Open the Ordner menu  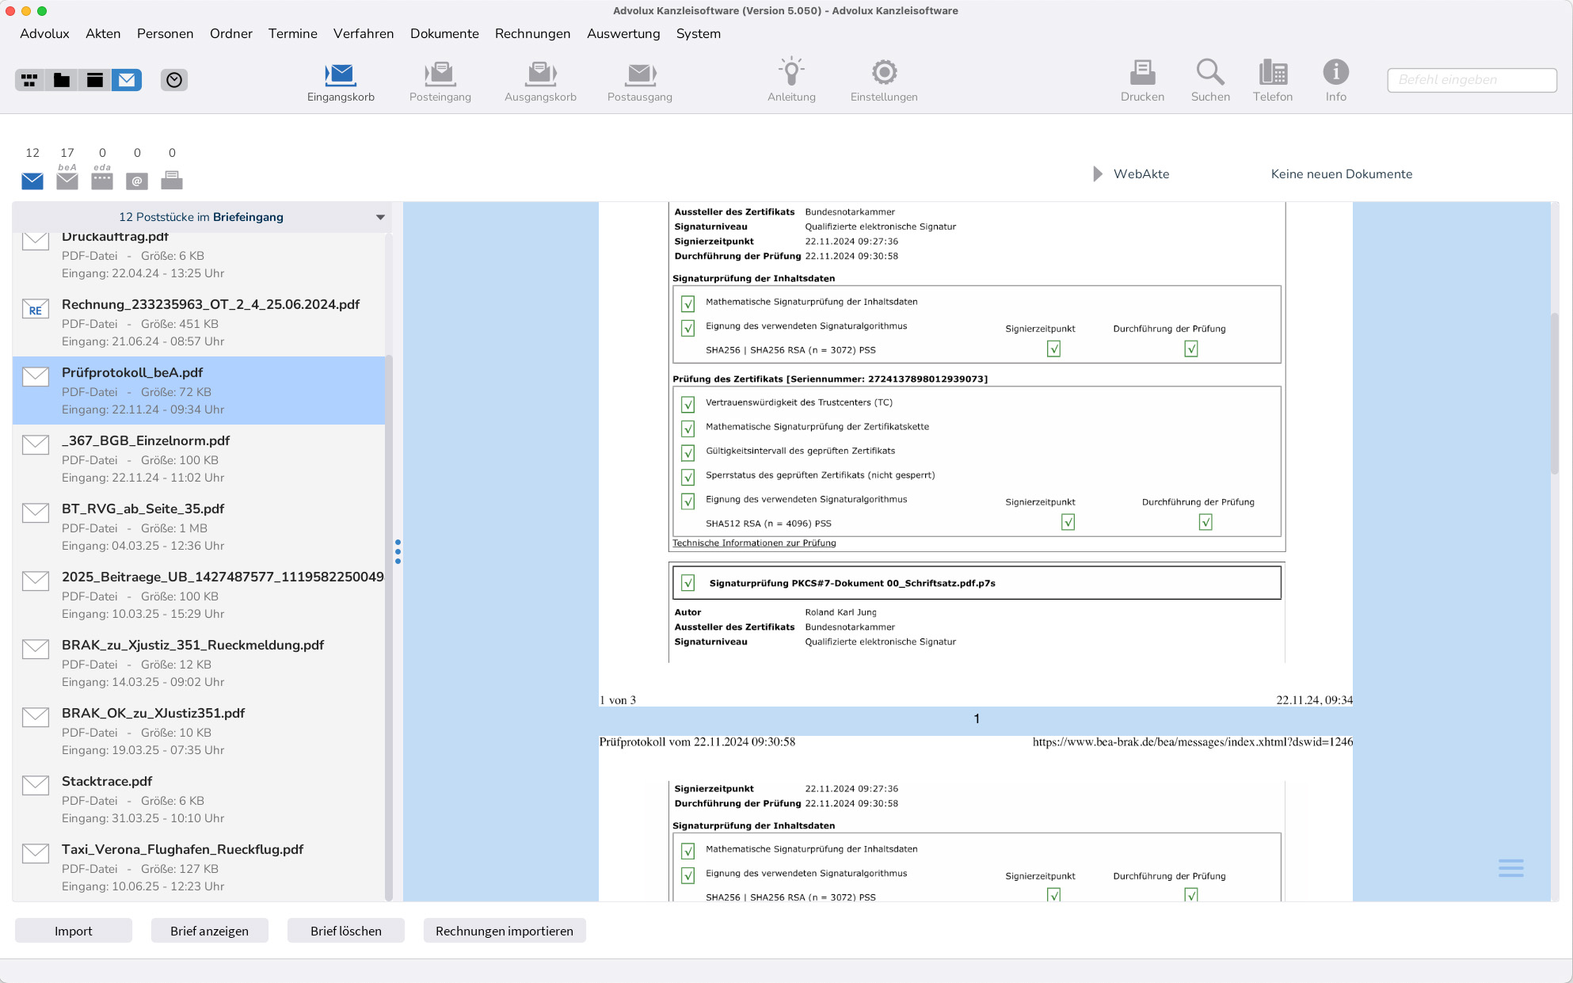click(x=231, y=33)
